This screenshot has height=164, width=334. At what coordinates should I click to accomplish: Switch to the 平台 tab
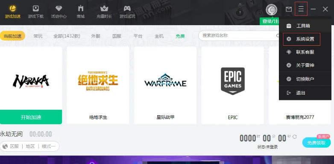138,36
